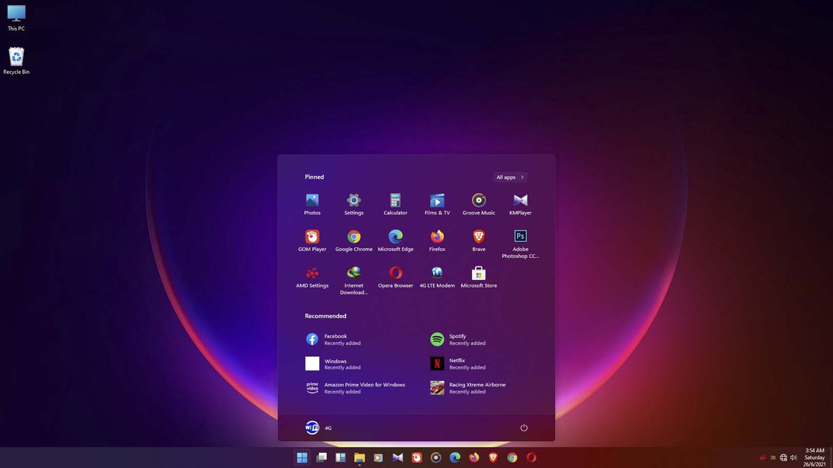This screenshot has height=468, width=833.
Task: Open Opera Browser from Pinned grid
Action: (x=396, y=277)
